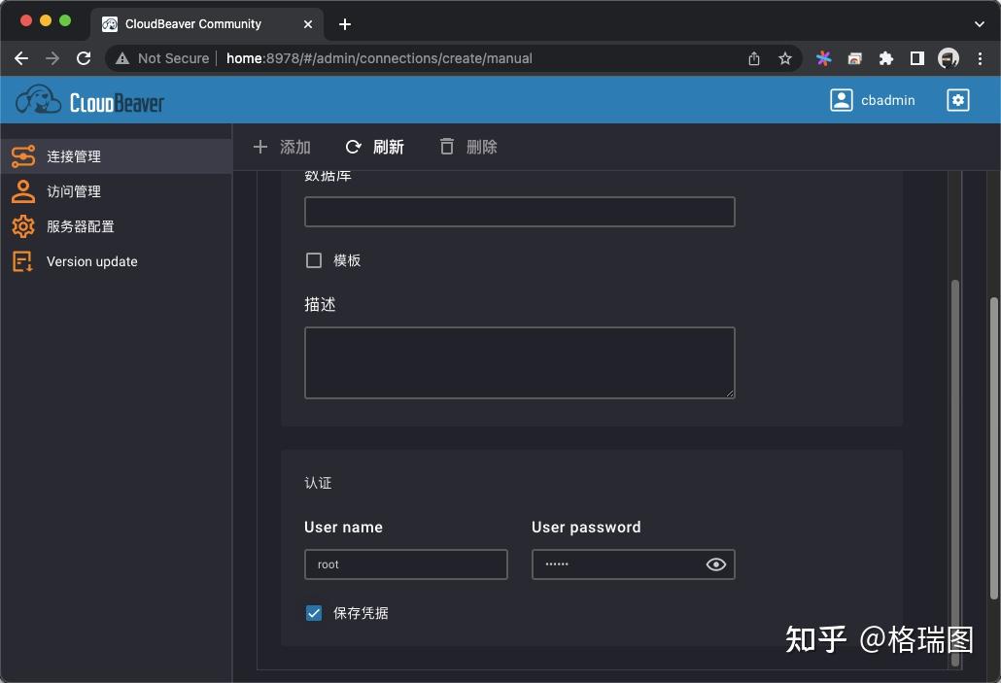Click the 添加 add connection button
1001x683 pixels.
click(x=282, y=147)
